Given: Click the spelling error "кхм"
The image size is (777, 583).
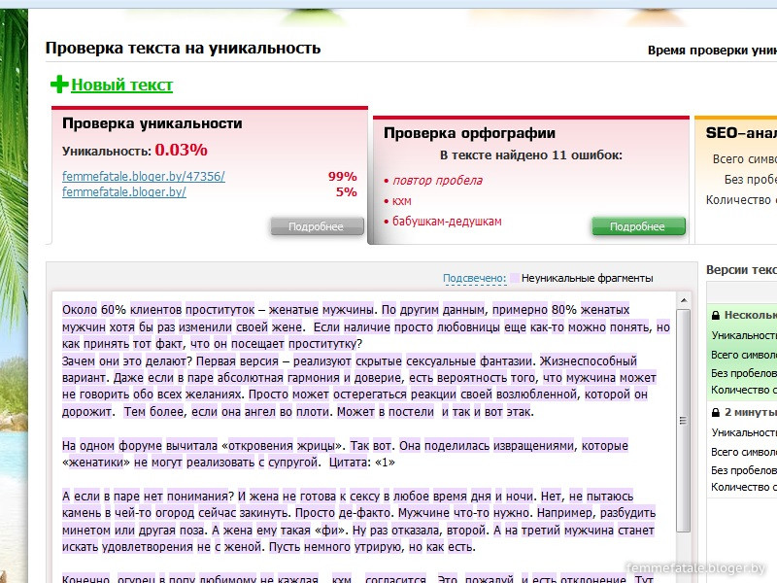Looking at the screenshot, I should point(402,201).
